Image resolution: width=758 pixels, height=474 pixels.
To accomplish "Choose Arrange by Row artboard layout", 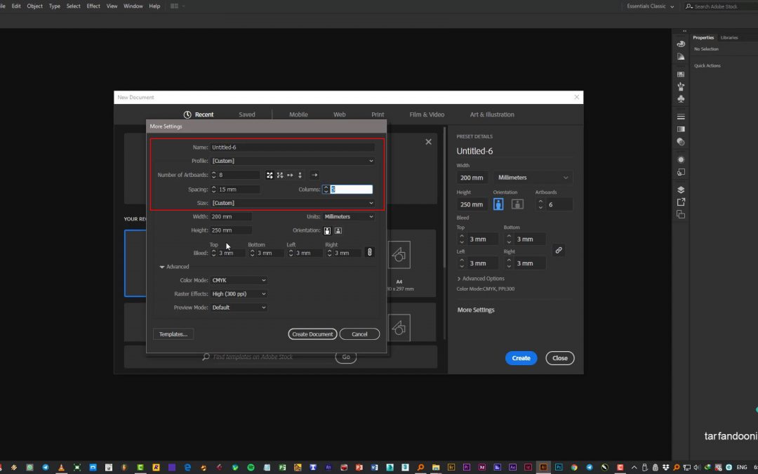I will coord(290,175).
